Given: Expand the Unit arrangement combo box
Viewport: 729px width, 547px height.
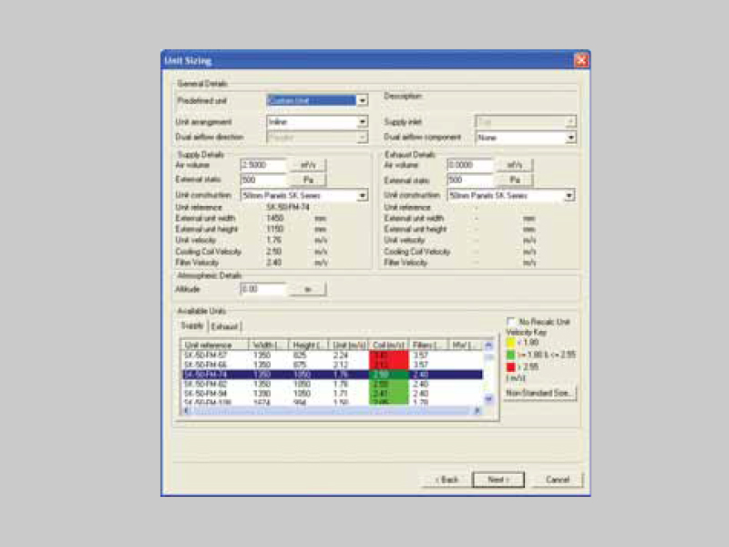Looking at the screenshot, I should click(363, 121).
